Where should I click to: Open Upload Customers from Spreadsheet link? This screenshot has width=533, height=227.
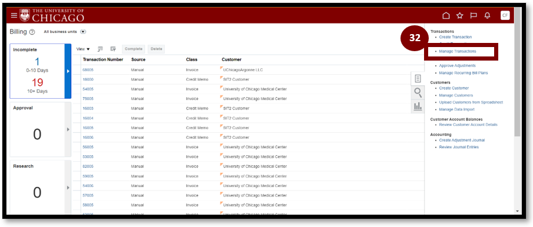[x=471, y=102]
